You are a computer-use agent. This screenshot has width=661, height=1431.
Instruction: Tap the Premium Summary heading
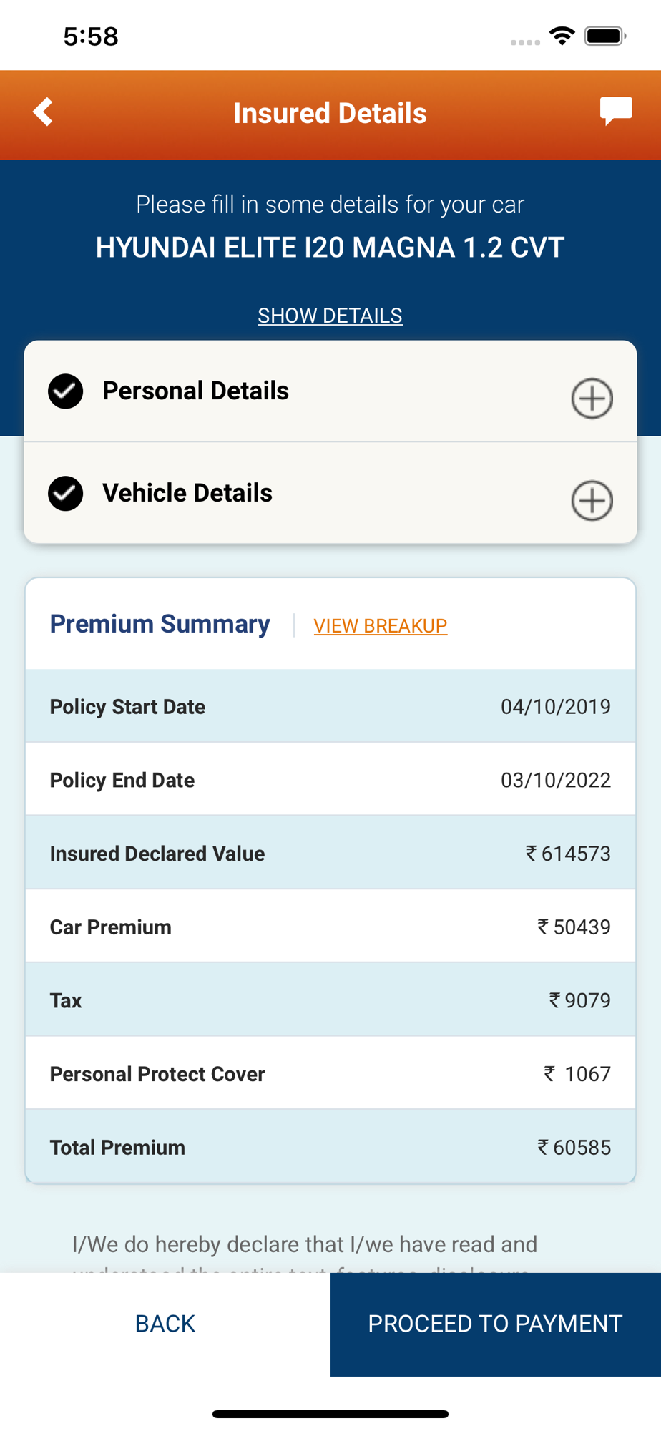tap(160, 624)
